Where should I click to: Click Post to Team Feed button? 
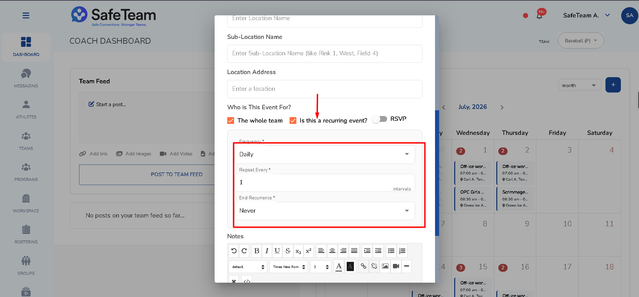[x=147, y=174]
